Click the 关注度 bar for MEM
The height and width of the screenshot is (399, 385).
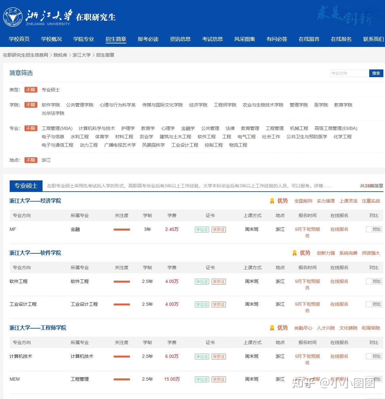coord(122,379)
